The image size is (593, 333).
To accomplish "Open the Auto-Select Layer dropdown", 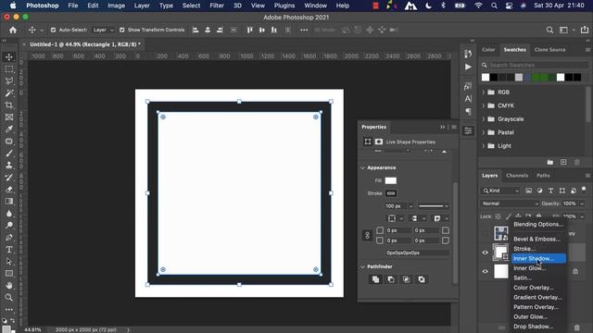I will tap(103, 30).
